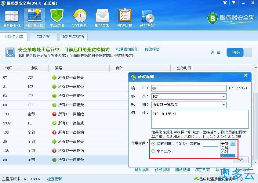The image size is (258, 183).
Task: Open the 分钟 time unit dropdown arrow
Action: click(232, 144)
